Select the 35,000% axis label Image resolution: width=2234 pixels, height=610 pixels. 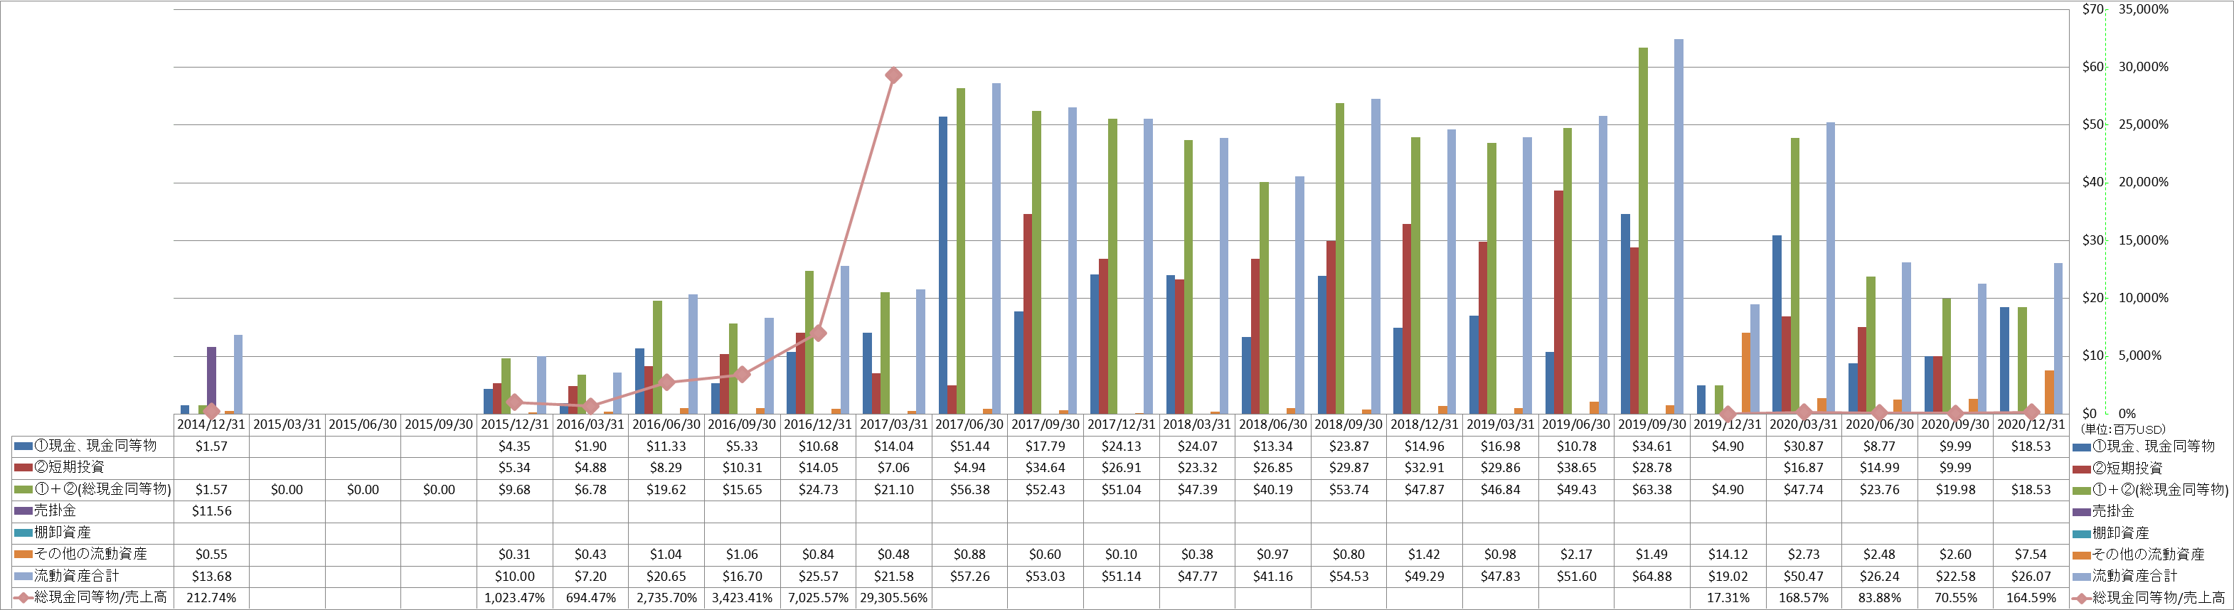point(2143,9)
